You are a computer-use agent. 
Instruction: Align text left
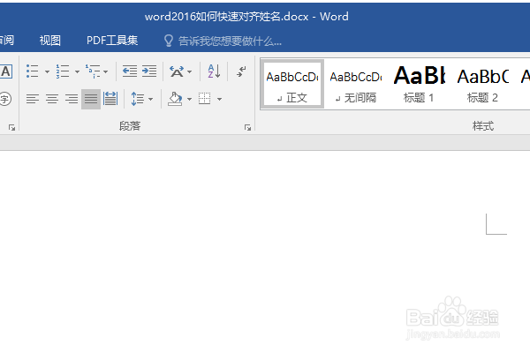coord(33,99)
